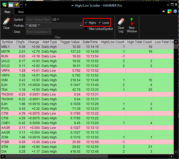The image size is (179, 159).
Task: Click the yellow pushpin icon
Action: 17,5
